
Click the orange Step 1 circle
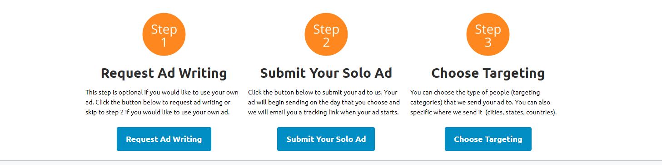pyautogui.click(x=164, y=34)
